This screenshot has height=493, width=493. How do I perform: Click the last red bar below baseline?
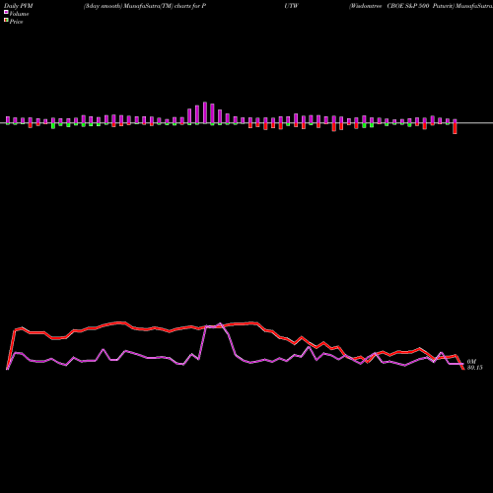click(455, 128)
